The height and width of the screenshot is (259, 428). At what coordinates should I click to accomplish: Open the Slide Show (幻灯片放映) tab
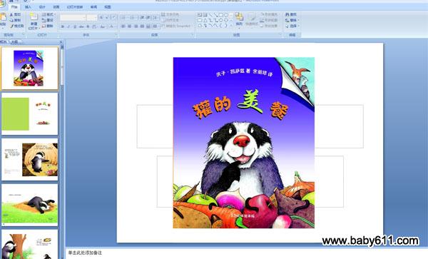click(x=75, y=7)
